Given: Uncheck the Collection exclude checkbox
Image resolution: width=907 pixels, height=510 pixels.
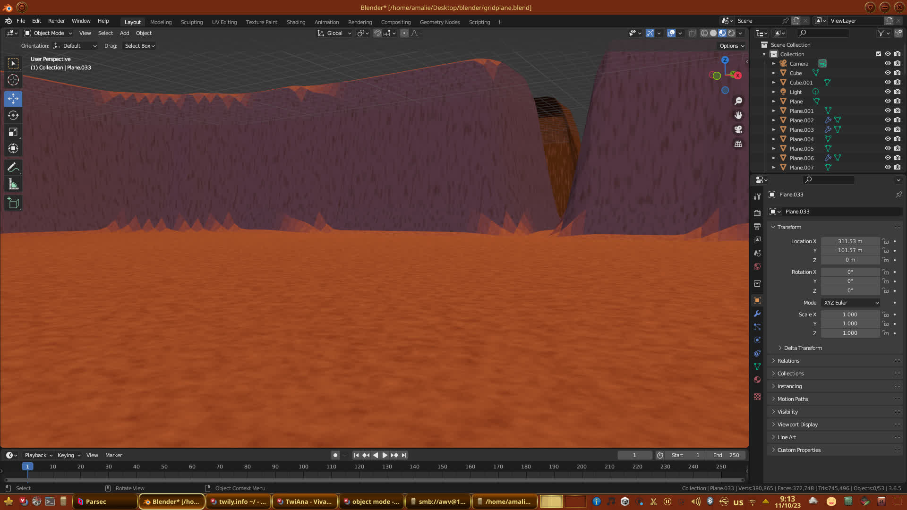Looking at the screenshot, I should click(879, 54).
